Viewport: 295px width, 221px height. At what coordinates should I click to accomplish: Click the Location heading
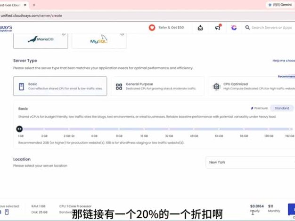tap(22, 159)
